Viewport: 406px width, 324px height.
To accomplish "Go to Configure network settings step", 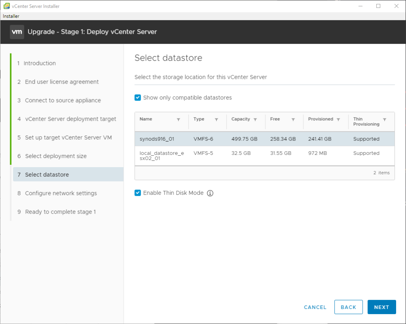I will click(57, 193).
